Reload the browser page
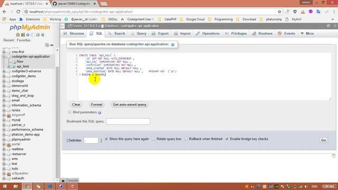 click(x=18, y=12)
